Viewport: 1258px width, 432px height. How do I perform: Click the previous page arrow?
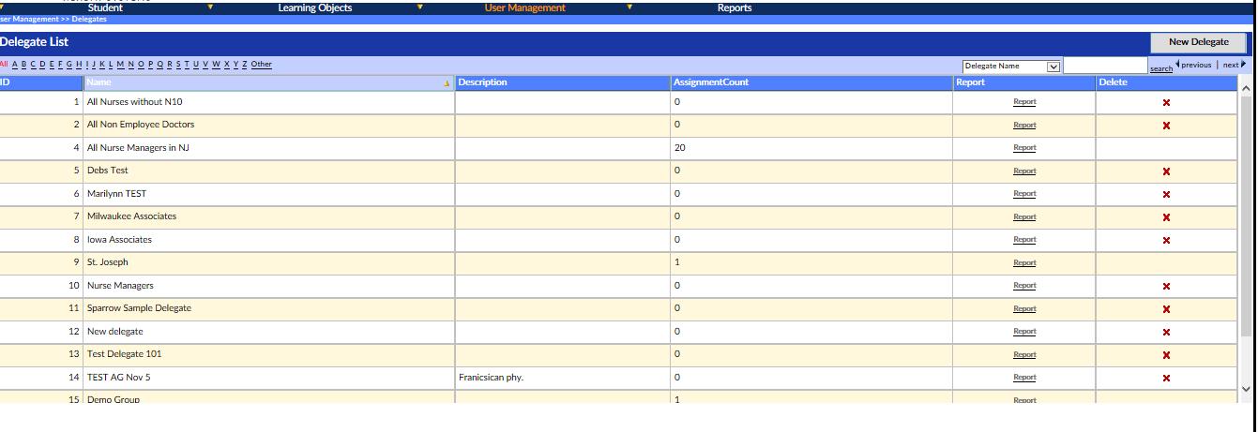[1178, 65]
